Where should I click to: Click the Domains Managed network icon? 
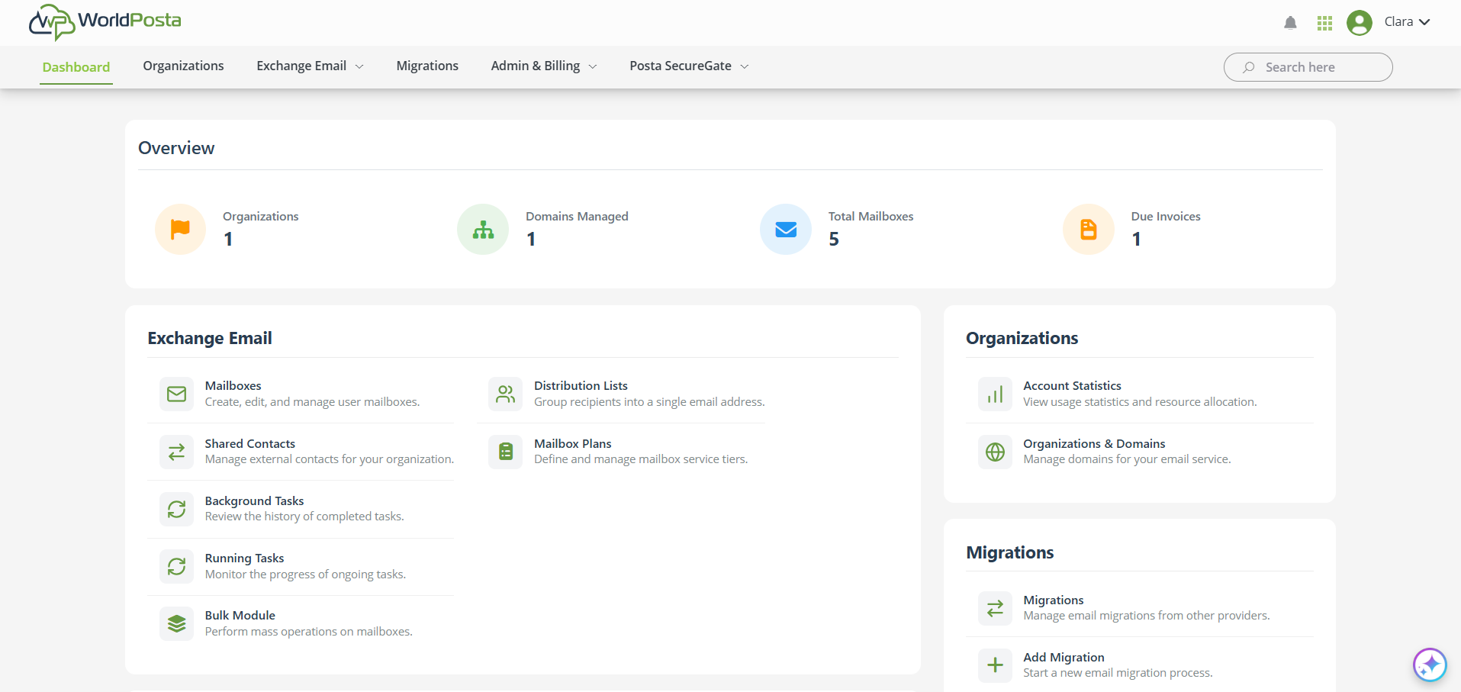point(483,229)
